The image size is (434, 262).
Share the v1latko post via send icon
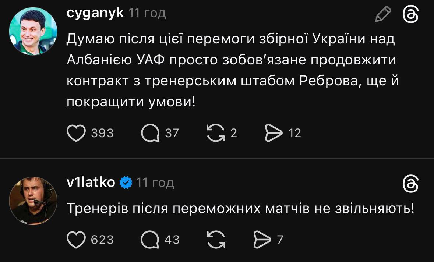click(263, 240)
